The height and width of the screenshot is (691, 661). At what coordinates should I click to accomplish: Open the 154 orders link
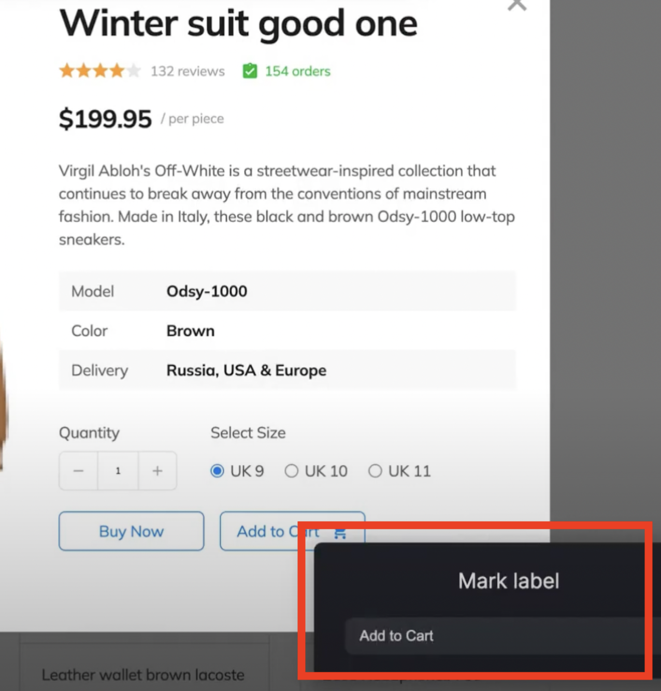(298, 71)
